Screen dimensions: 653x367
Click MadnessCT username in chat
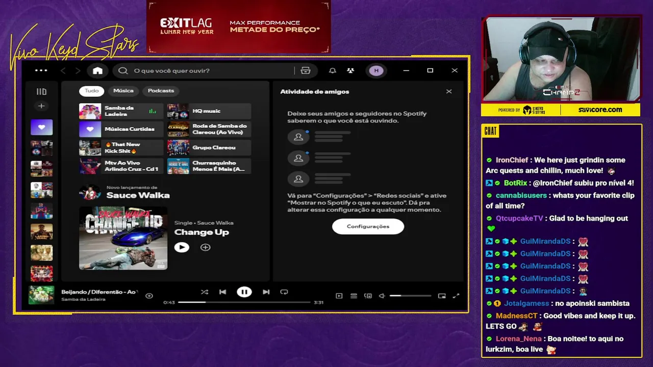coord(517,316)
